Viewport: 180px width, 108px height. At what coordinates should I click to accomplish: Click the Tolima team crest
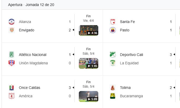(x=113, y=88)
